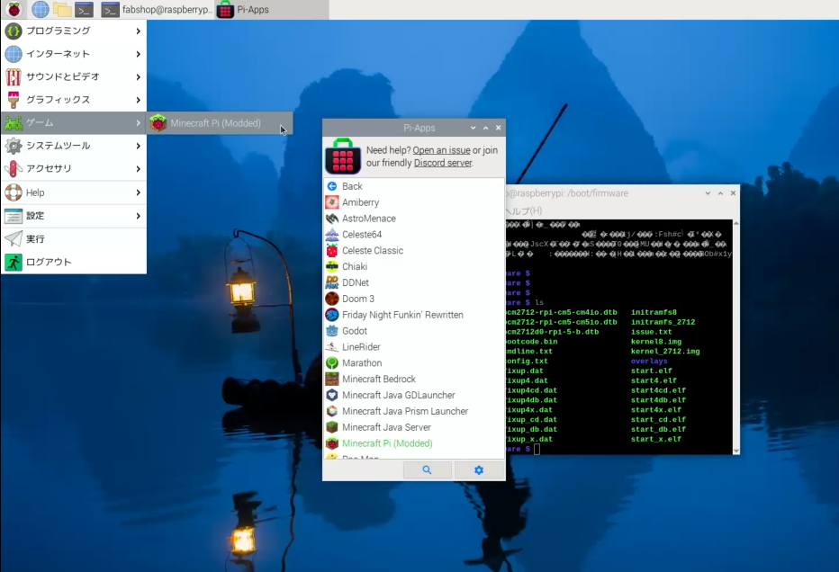
Task: Open Pi-Apps settings gear button
Action: [x=478, y=469]
